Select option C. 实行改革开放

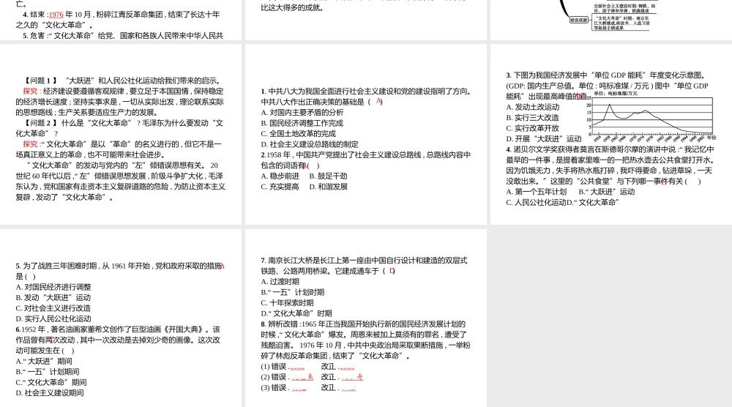[x=533, y=128]
